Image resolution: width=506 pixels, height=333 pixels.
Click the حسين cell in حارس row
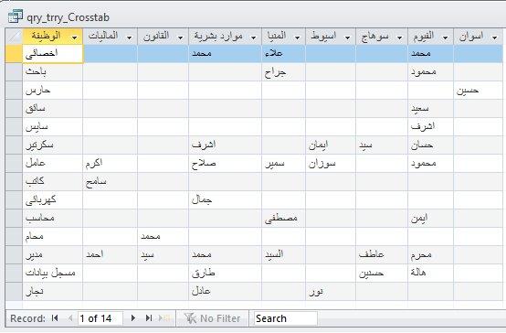click(479, 91)
